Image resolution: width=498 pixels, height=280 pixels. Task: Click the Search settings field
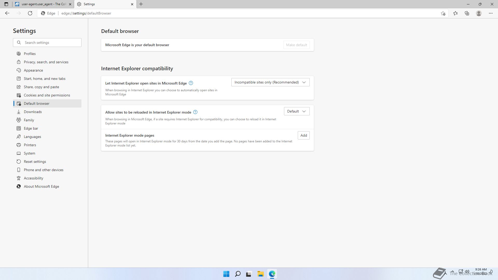(x=47, y=43)
